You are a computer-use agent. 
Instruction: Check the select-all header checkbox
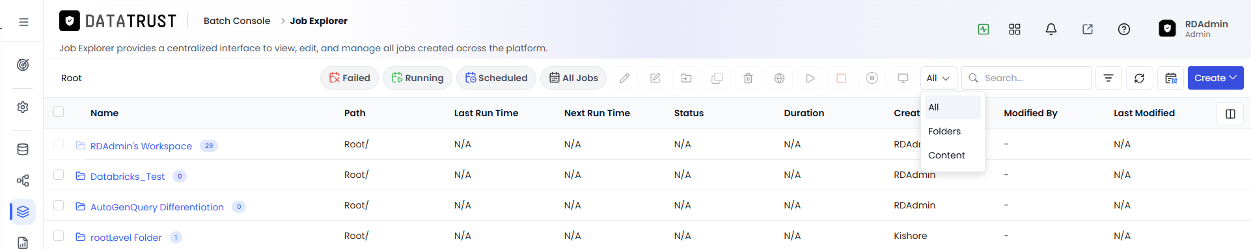pyautogui.click(x=59, y=112)
